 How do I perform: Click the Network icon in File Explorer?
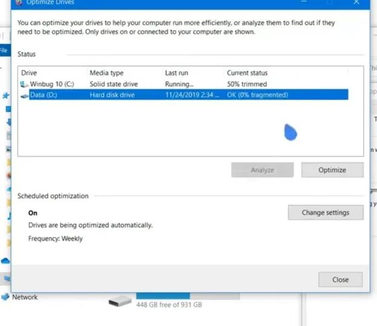(5, 297)
